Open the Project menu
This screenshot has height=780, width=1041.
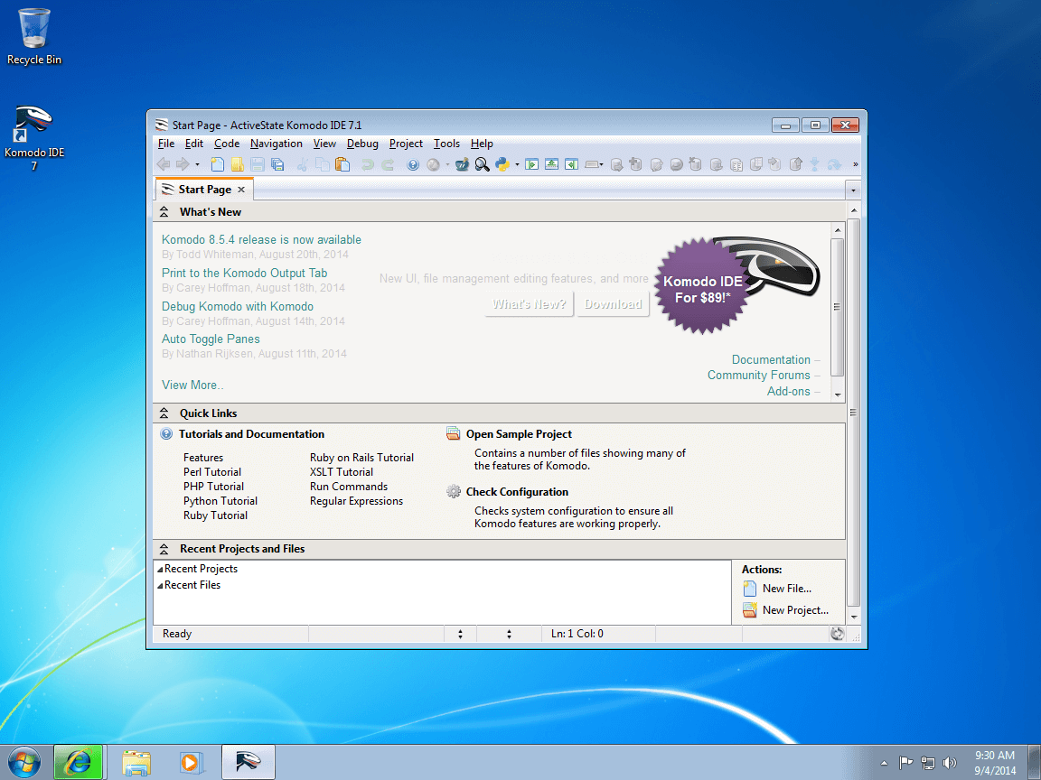point(406,144)
